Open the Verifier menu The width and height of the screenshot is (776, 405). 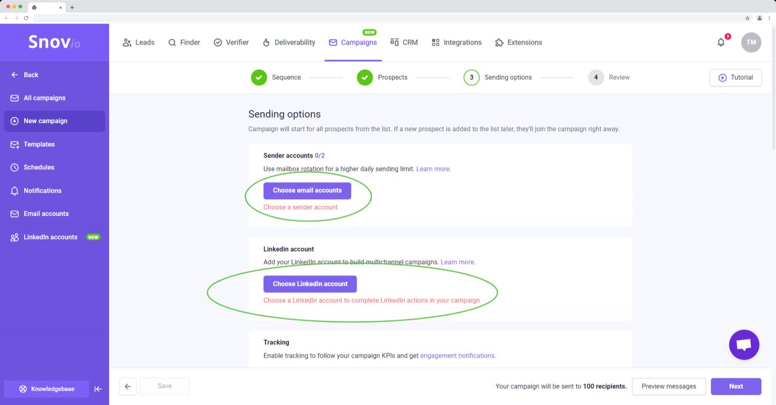pos(231,42)
